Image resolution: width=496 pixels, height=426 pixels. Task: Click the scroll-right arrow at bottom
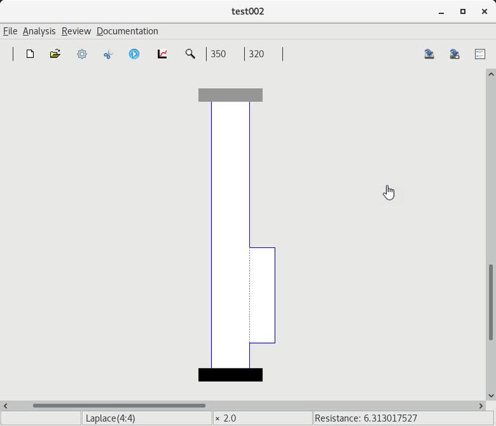[481, 406]
